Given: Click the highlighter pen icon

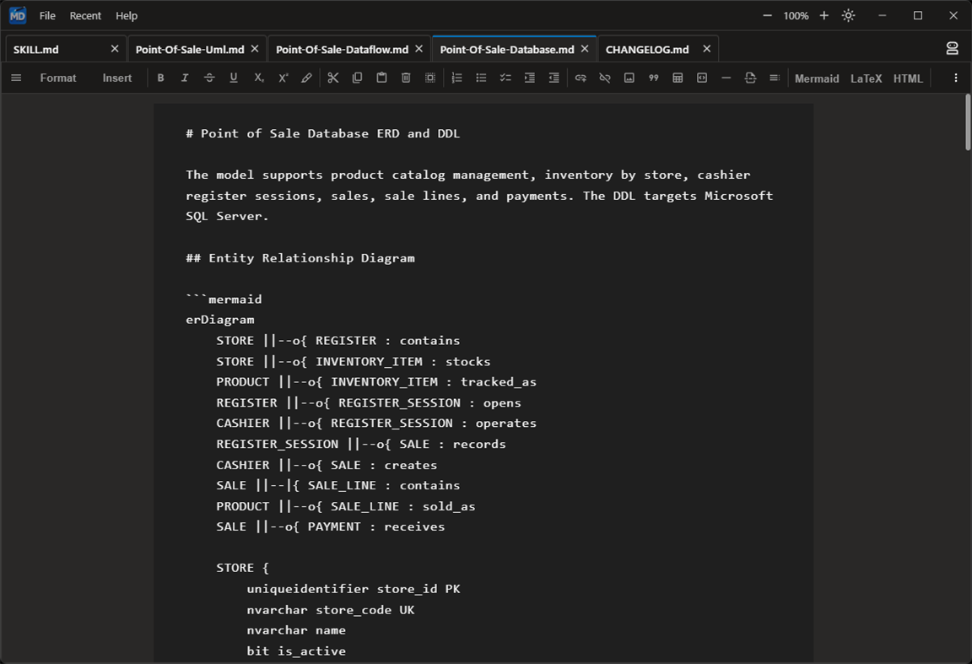Looking at the screenshot, I should [307, 78].
